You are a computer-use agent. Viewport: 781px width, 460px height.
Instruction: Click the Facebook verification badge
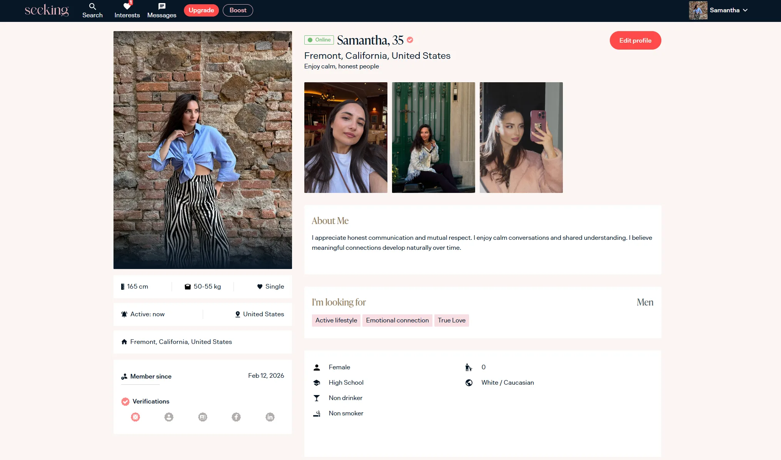236,417
